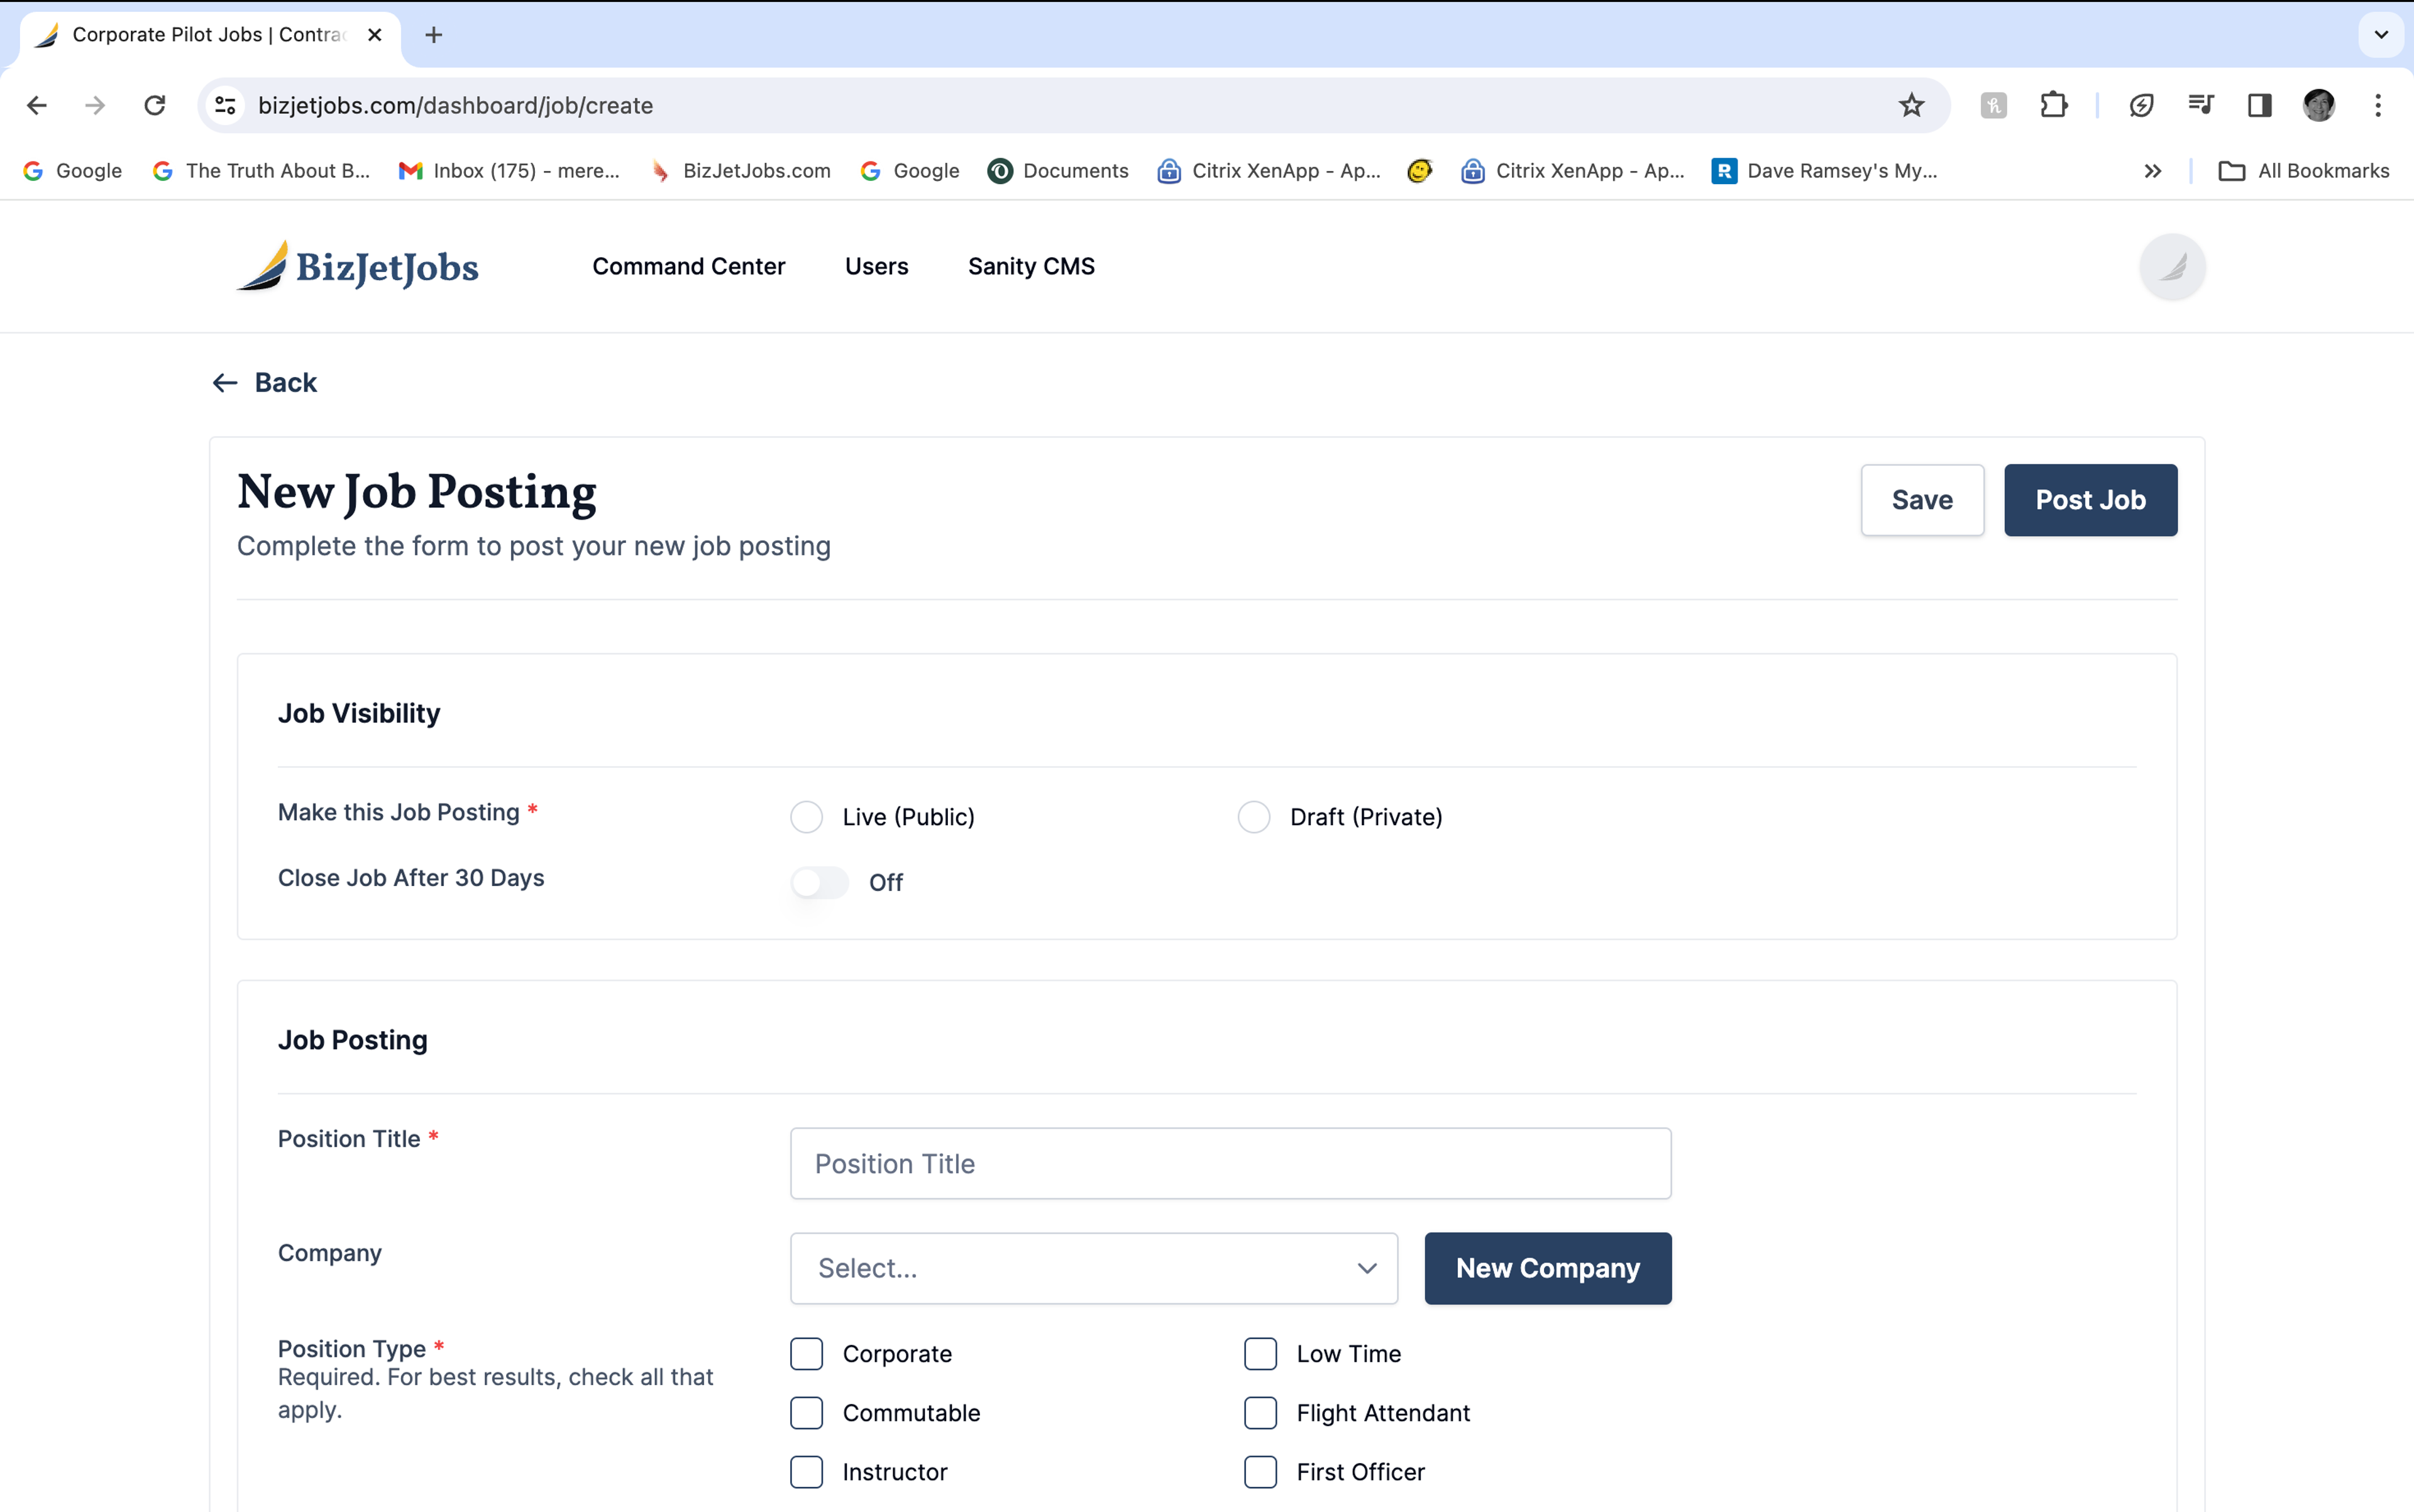Click the Back arrow icon
Image resolution: width=2414 pixels, height=1512 pixels.
(x=224, y=383)
